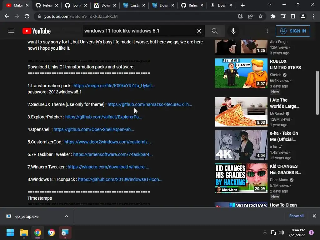
Task: Open the SecureUxTheme GitHub link
Action: click(x=150, y=104)
